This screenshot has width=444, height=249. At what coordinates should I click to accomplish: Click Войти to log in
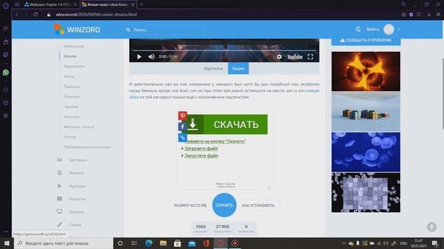tap(373, 29)
